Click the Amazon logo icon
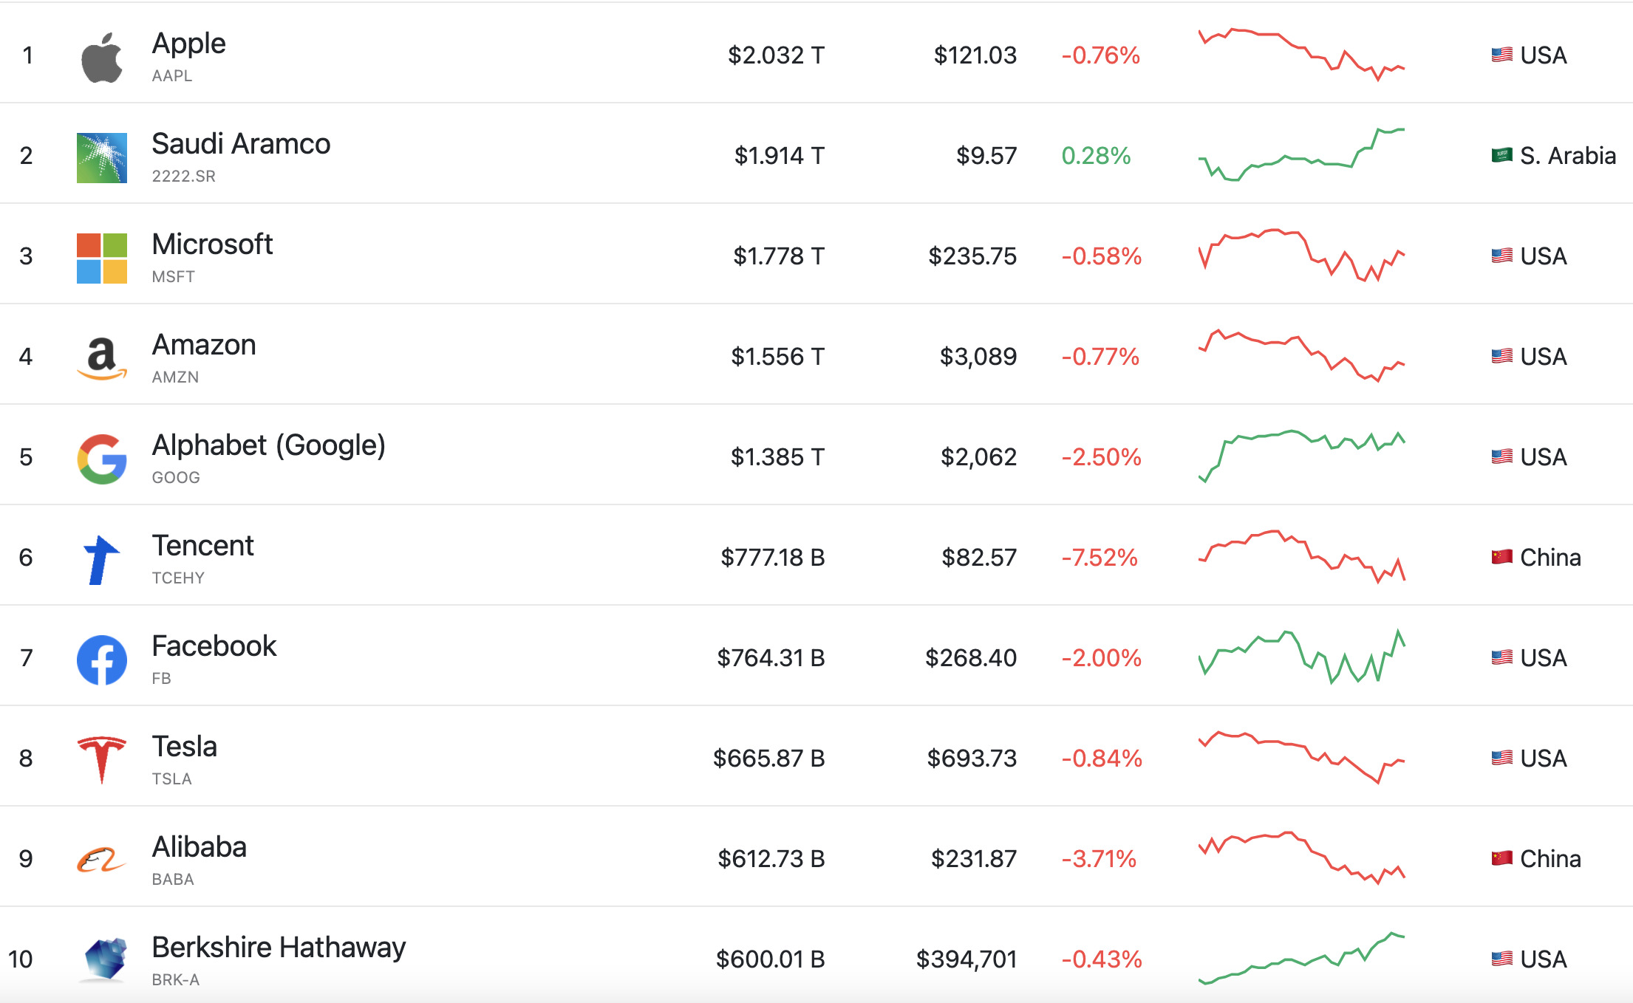 (102, 359)
